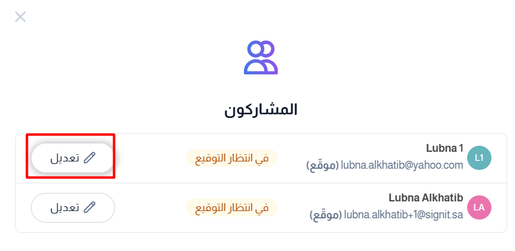Edit participant Lubna Alkhatib via تعديل button

click(x=73, y=207)
